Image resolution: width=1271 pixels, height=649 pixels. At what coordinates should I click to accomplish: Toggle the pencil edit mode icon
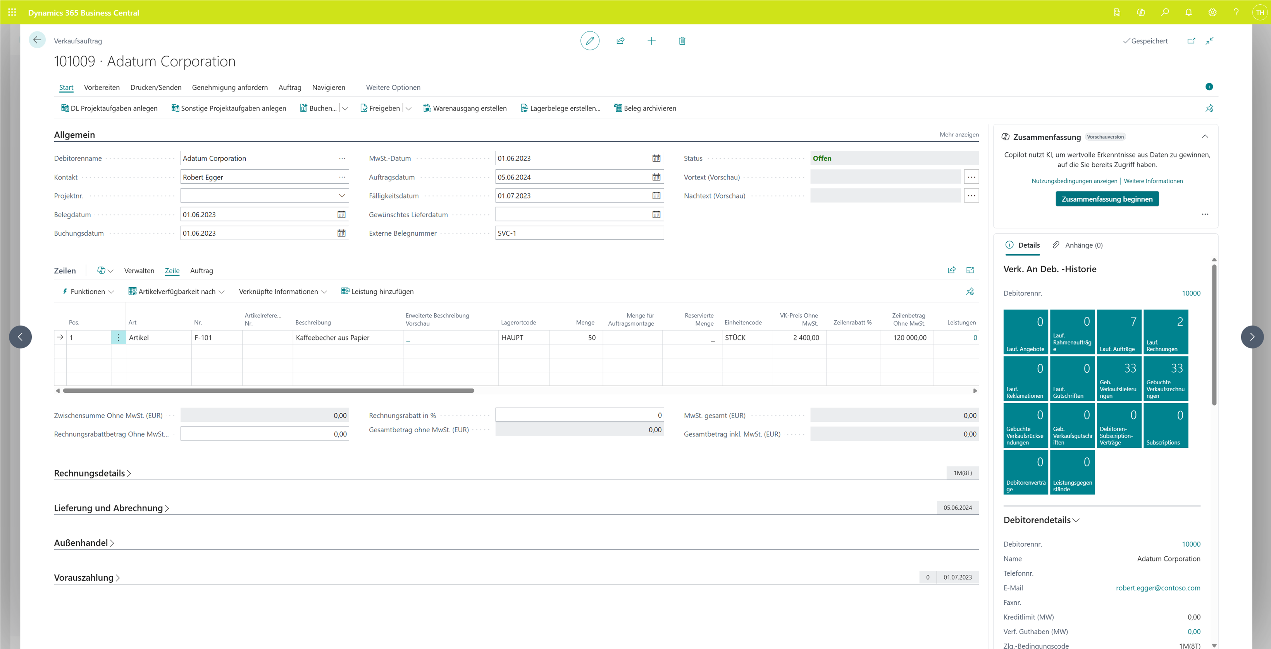[x=590, y=40]
